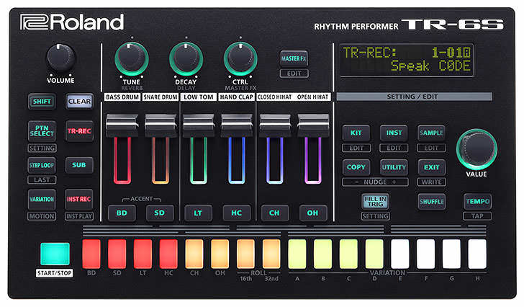This screenshot has height=307, width=524.
Task: Tap the red step pad labeled SD
Action: pyautogui.click(x=117, y=254)
